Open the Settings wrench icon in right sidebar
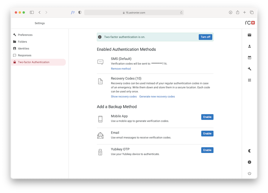 point(249,69)
